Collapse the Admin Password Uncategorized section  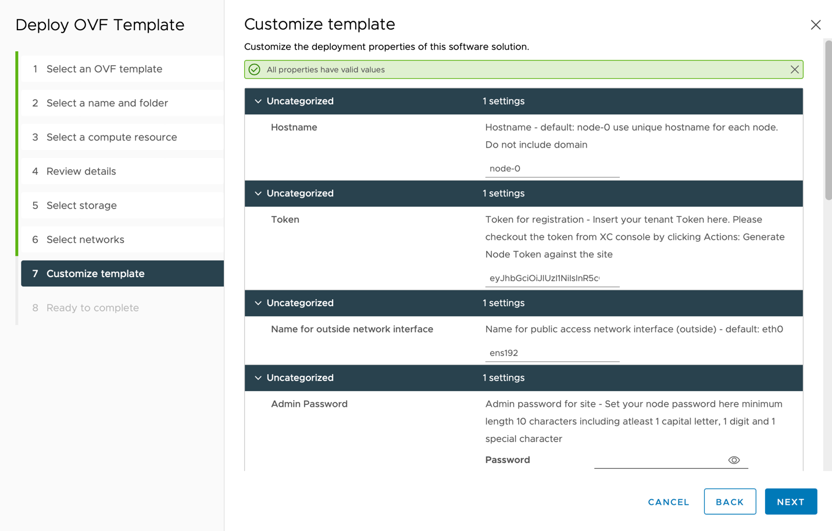(258, 378)
